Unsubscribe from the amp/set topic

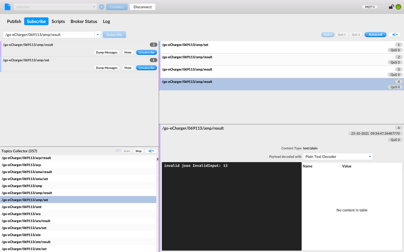[146, 68]
